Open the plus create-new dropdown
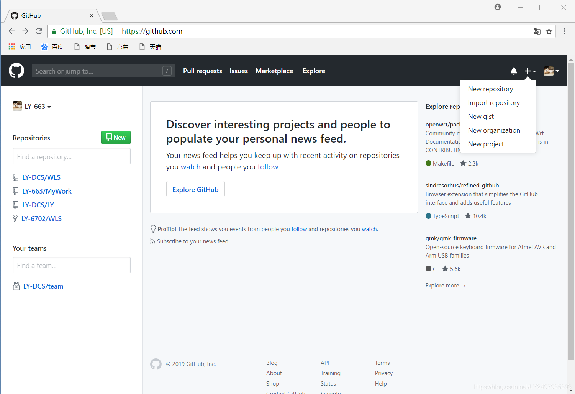This screenshot has width=575, height=394. coord(530,71)
